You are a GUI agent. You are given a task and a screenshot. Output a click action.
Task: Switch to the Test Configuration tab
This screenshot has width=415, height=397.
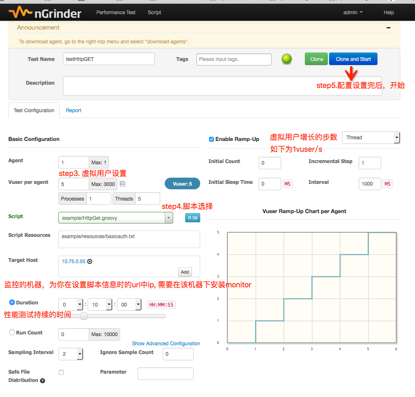[34, 111]
